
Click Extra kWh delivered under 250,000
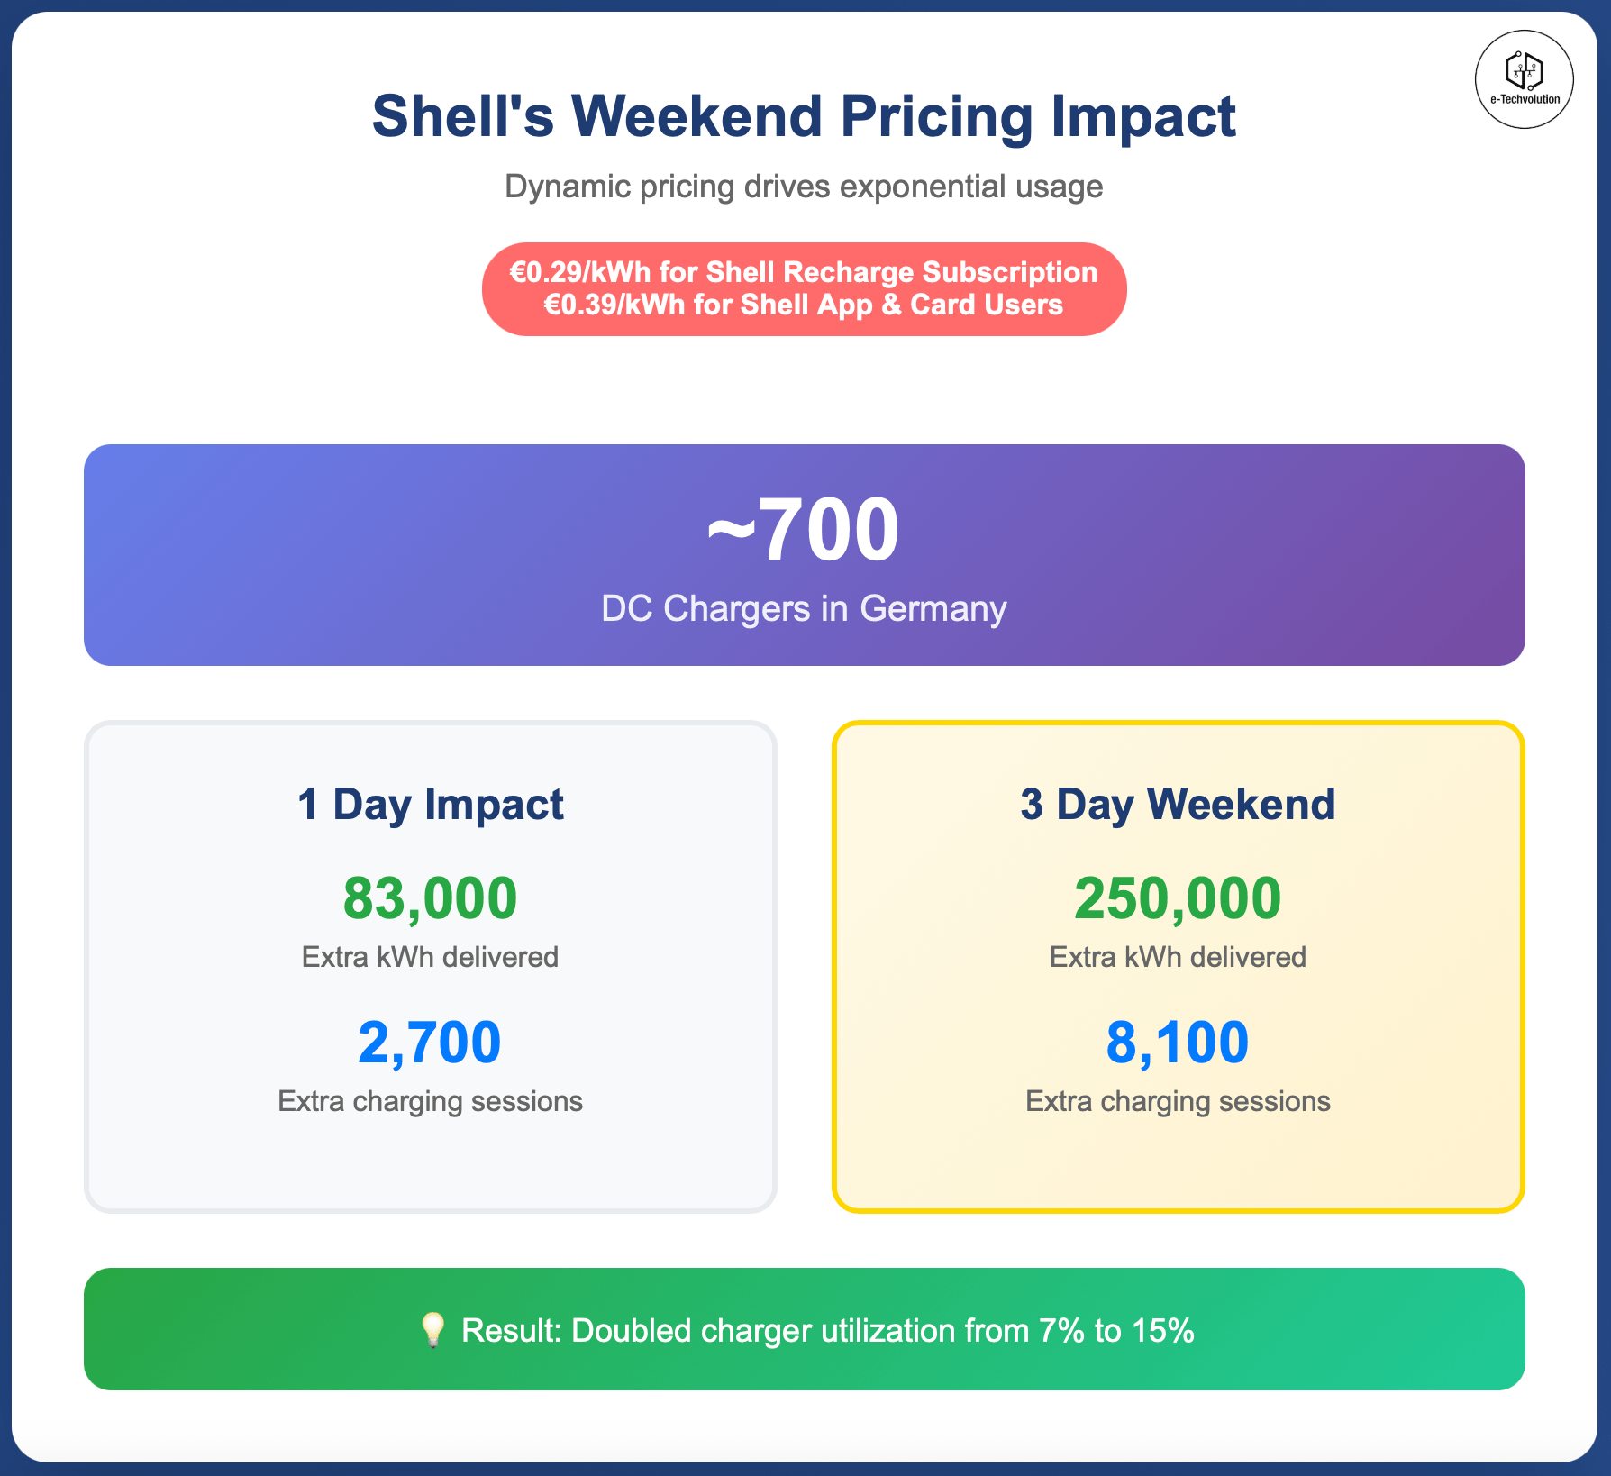(x=1178, y=957)
